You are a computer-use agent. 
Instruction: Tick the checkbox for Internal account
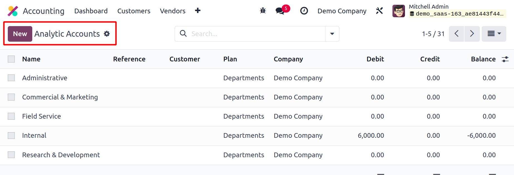11,136
